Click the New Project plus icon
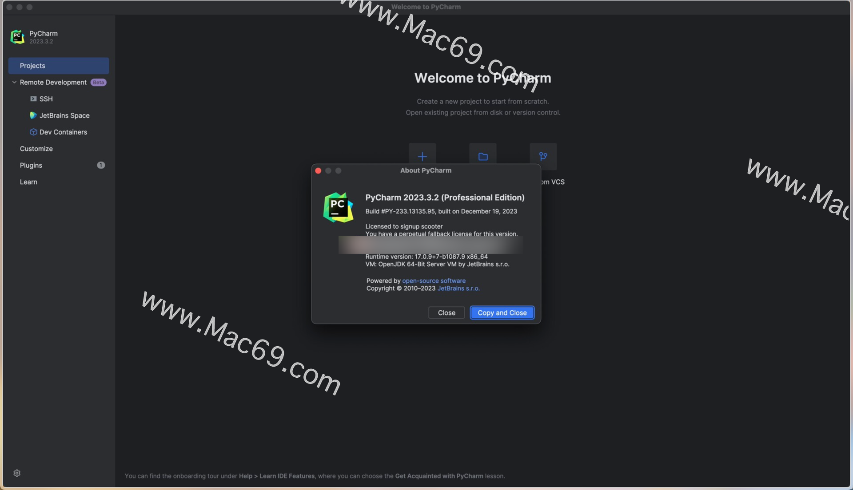The image size is (853, 490). pyautogui.click(x=423, y=156)
